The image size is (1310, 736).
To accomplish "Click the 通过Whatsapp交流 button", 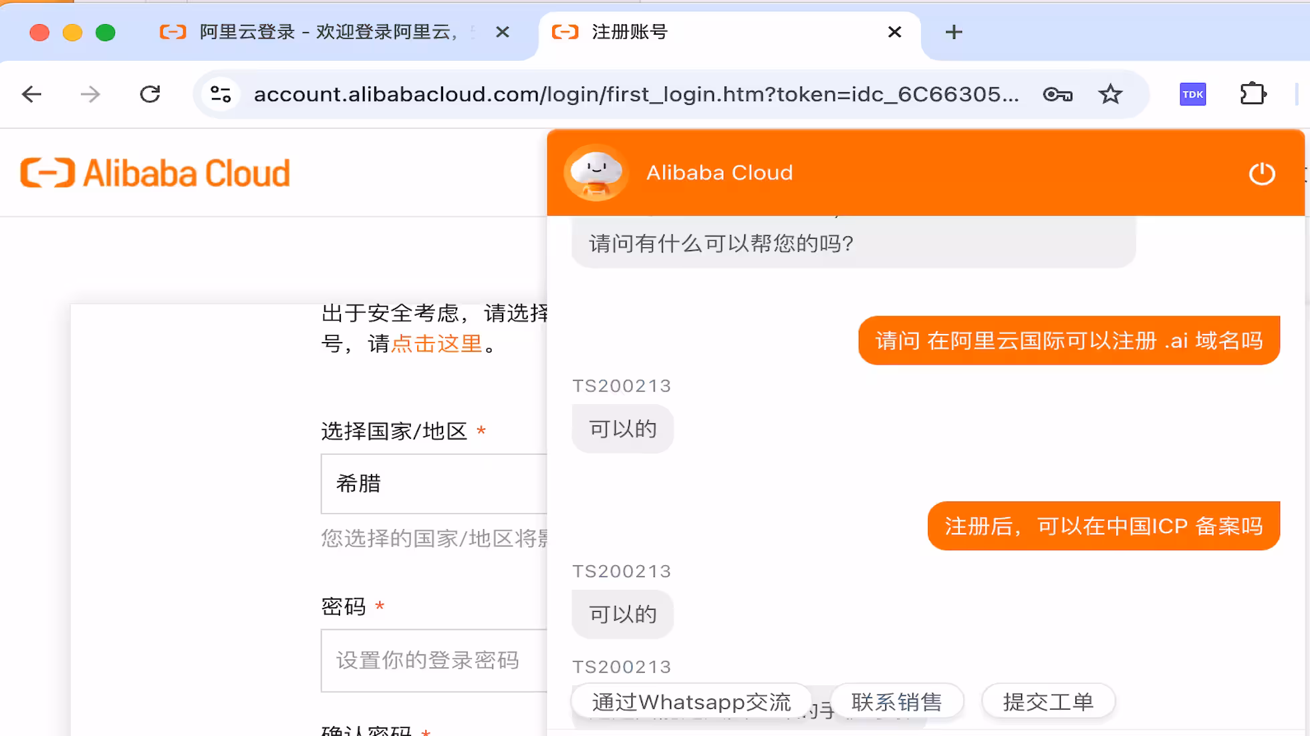I will click(690, 701).
